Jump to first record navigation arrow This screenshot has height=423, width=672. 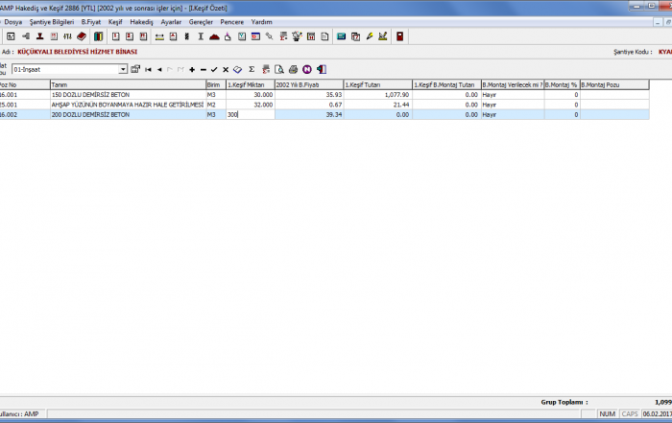coord(148,69)
